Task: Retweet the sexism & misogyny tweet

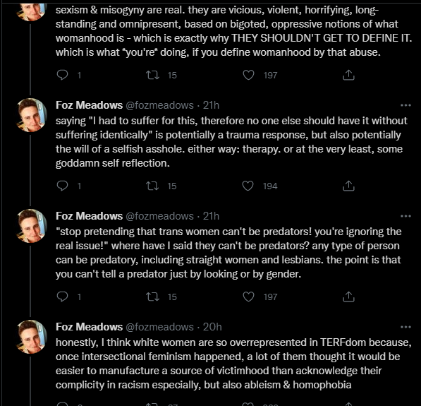Action: tap(152, 75)
